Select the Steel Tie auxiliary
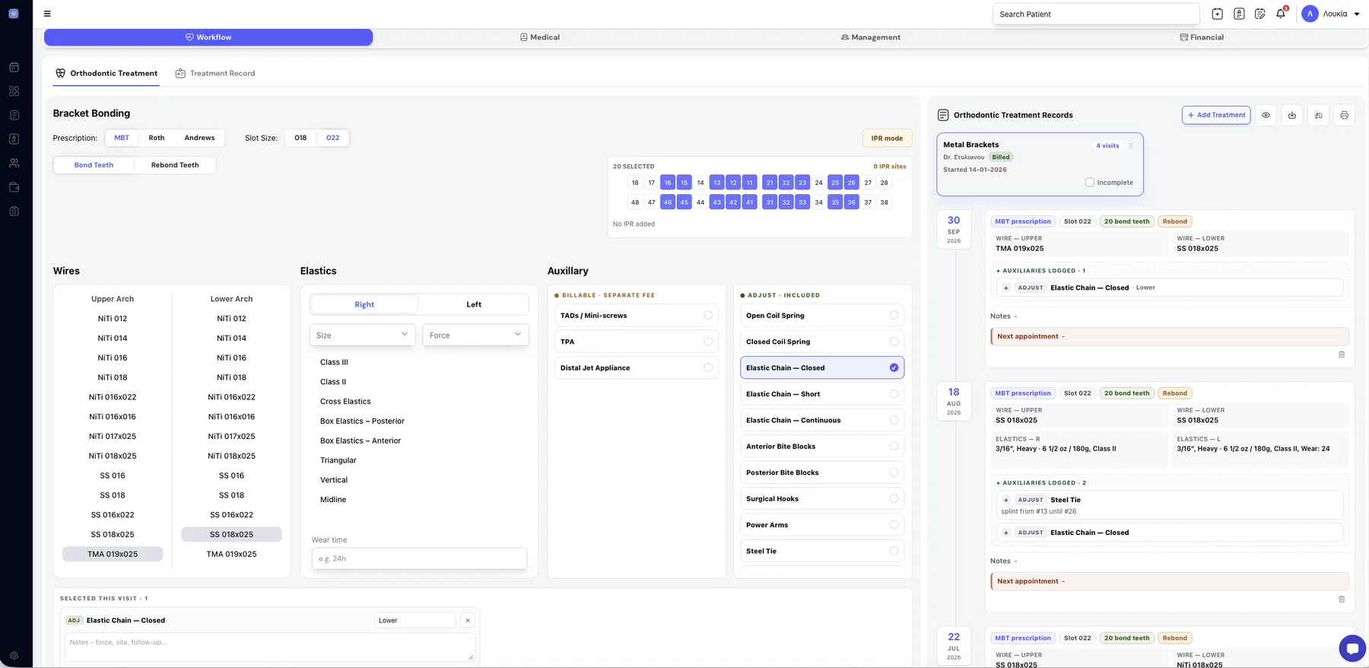Image resolution: width=1369 pixels, height=668 pixels. coord(821,552)
